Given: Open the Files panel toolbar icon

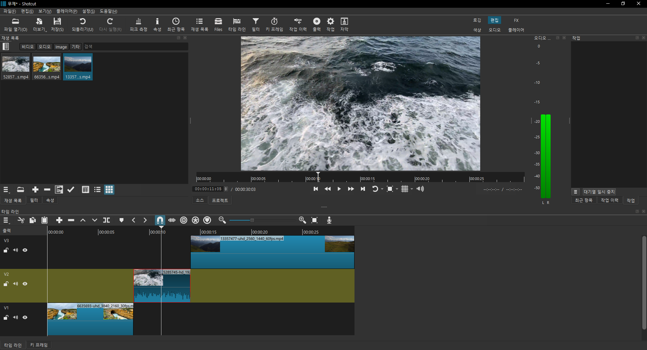Looking at the screenshot, I should click(218, 25).
